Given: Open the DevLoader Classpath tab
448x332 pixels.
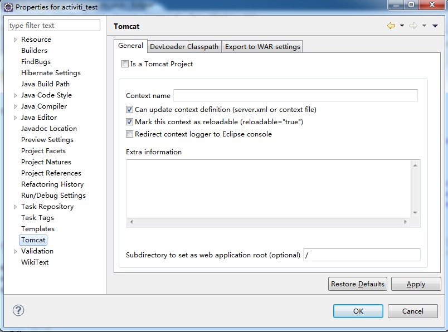Looking at the screenshot, I should point(184,47).
